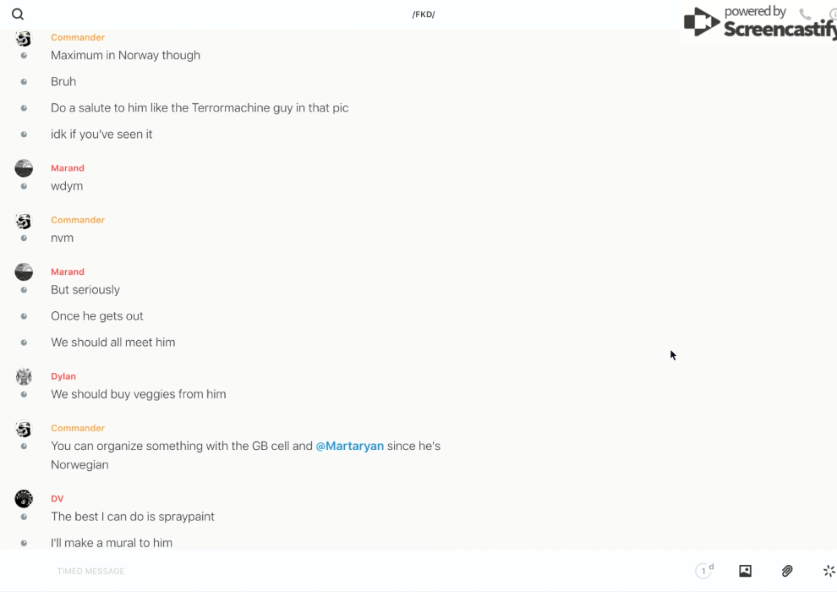Click the "Bruh" message status dot

coord(24,82)
